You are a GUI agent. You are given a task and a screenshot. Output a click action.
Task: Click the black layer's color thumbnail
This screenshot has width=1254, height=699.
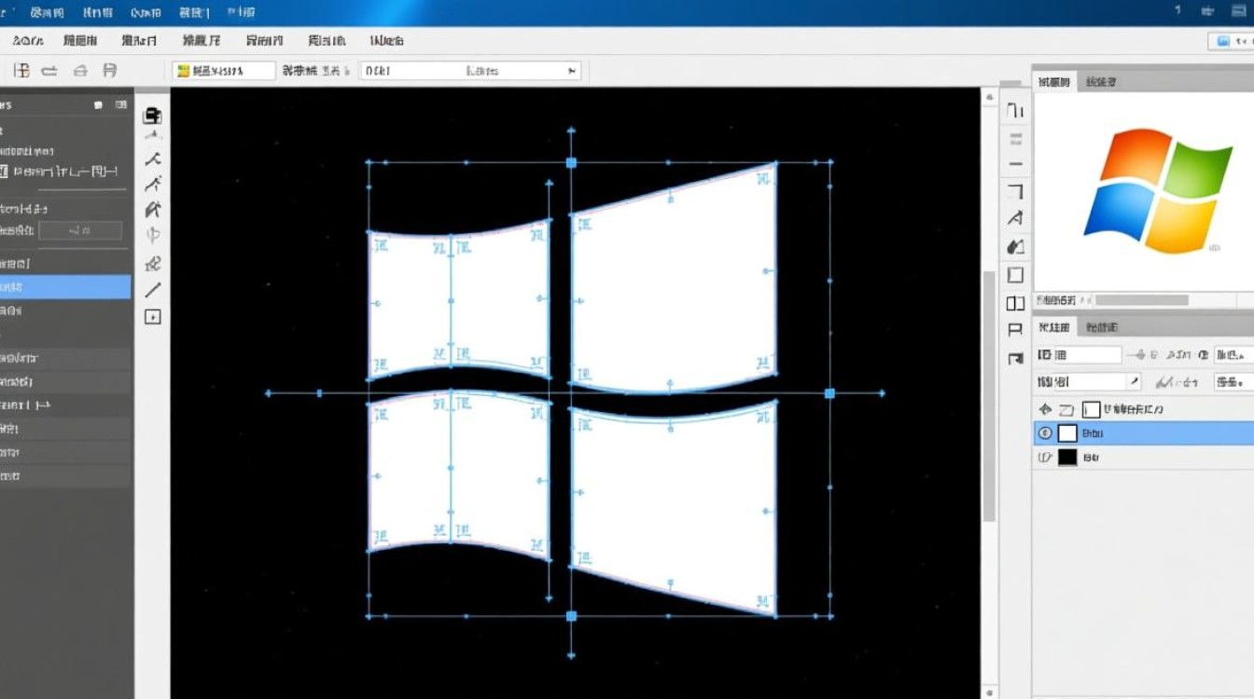pos(1067,458)
